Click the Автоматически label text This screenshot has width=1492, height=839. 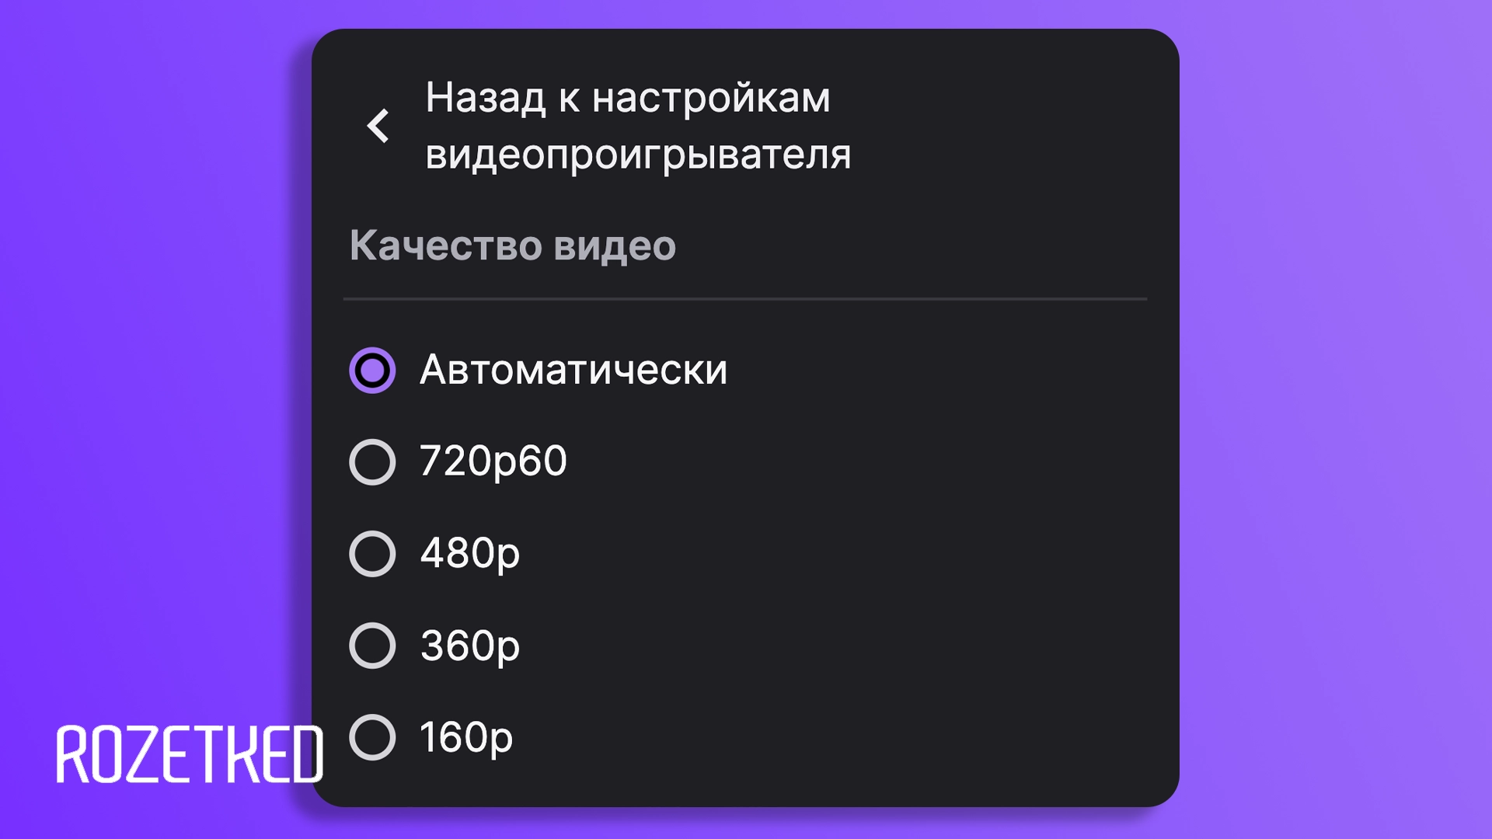(x=573, y=370)
